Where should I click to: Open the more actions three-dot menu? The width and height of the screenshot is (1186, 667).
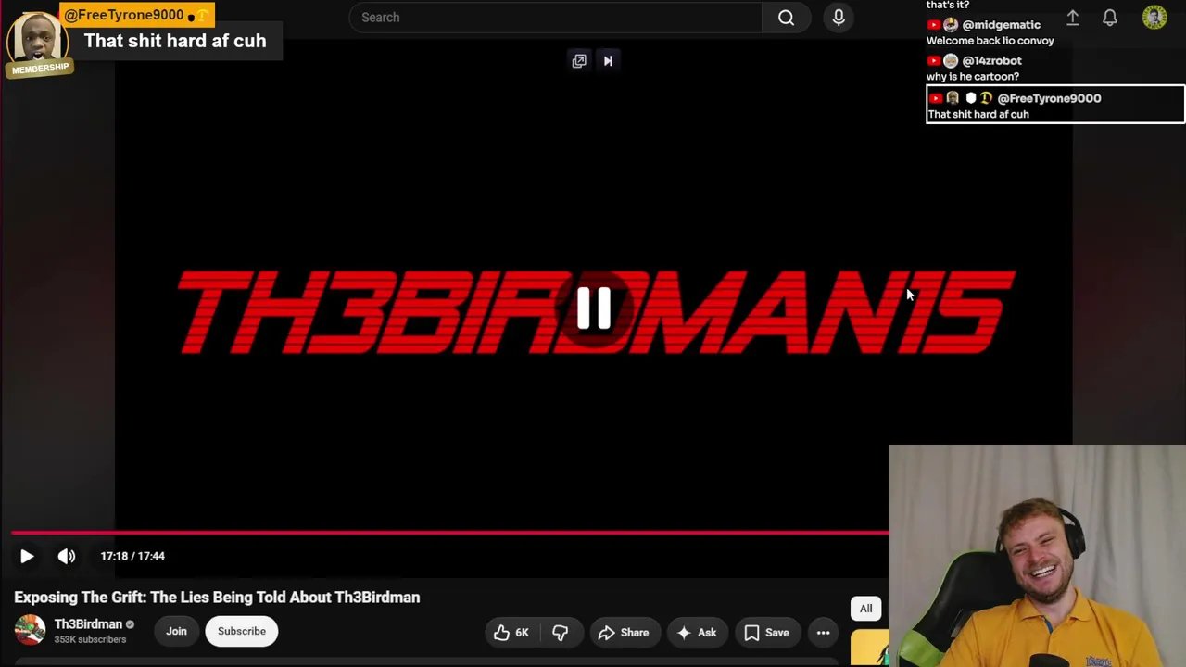823,633
